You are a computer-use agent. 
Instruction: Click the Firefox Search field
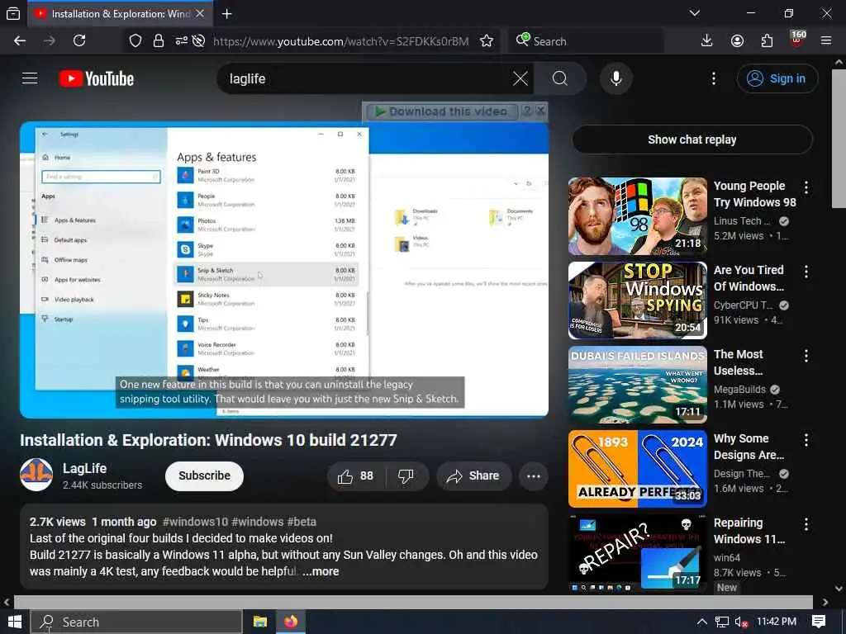[x=586, y=41]
